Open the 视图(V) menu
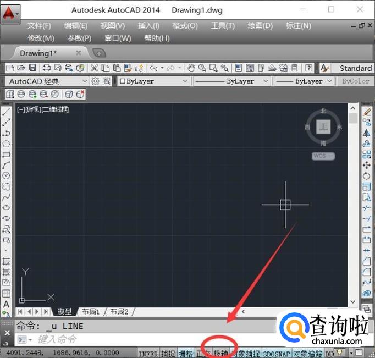 [113, 26]
